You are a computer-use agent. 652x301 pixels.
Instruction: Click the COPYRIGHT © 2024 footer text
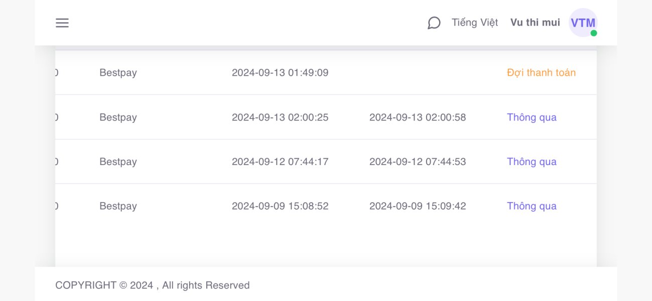coord(152,285)
